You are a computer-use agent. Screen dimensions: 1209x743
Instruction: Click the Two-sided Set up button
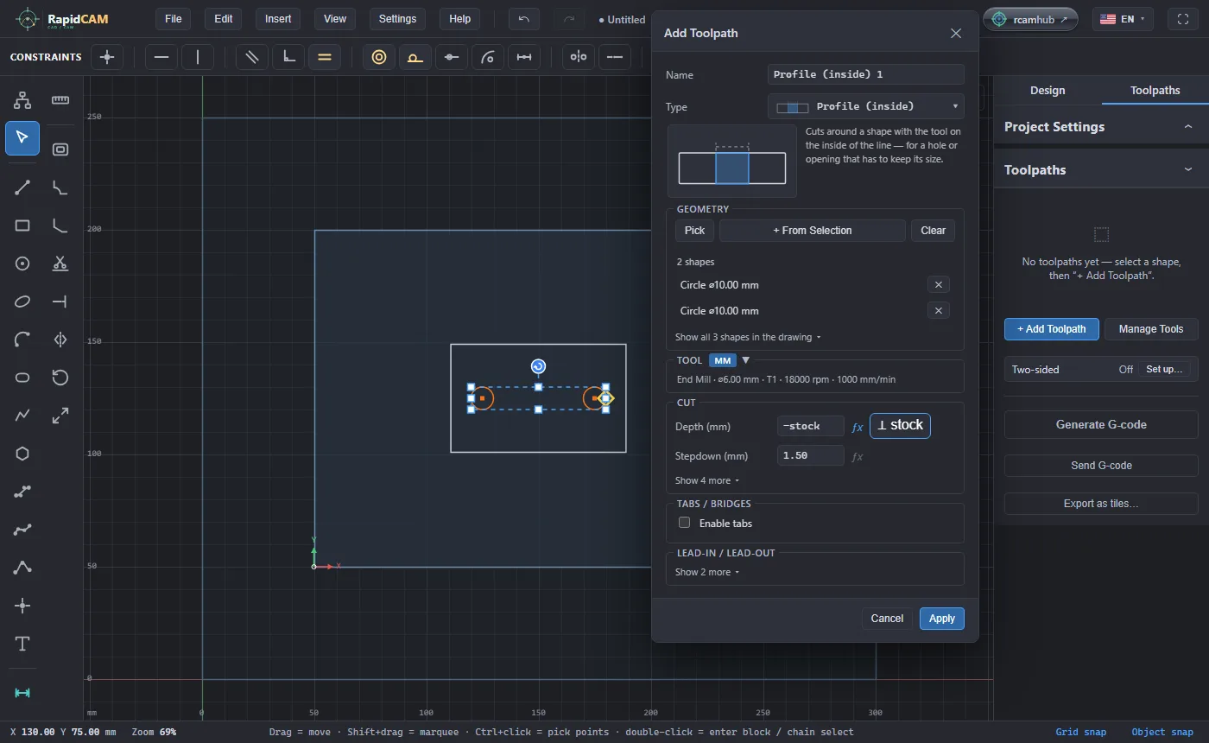[x=1164, y=369]
